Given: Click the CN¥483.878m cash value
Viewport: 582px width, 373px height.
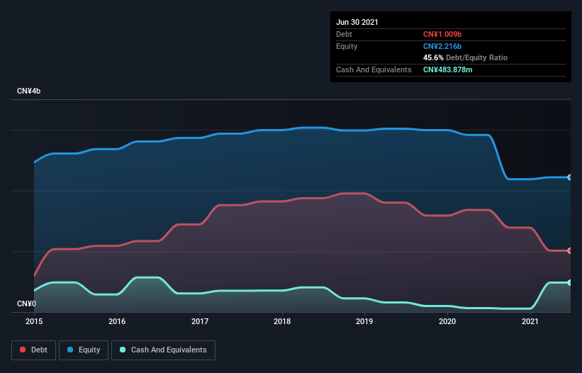Looking at the screenshot, I should pyautogui.click(x=447, y=69).
